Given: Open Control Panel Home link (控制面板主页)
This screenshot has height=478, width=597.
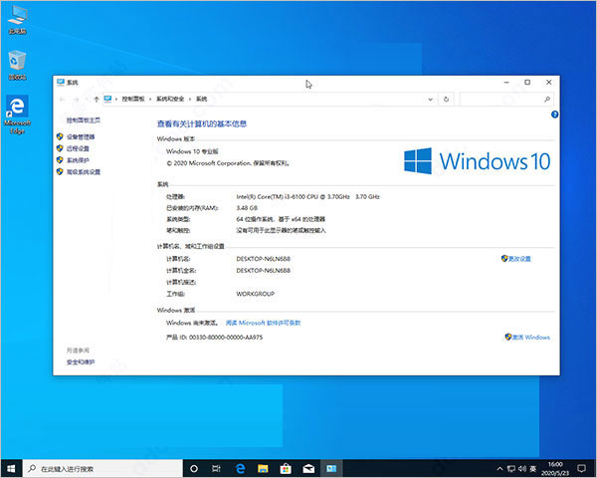Looking at the screenshot, I should click(84, 120).
